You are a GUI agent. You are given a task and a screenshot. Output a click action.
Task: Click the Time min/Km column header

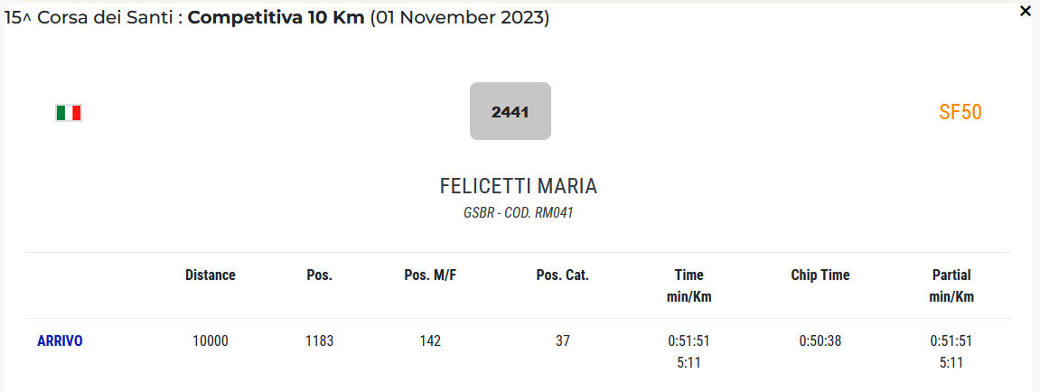coord(689,285)
